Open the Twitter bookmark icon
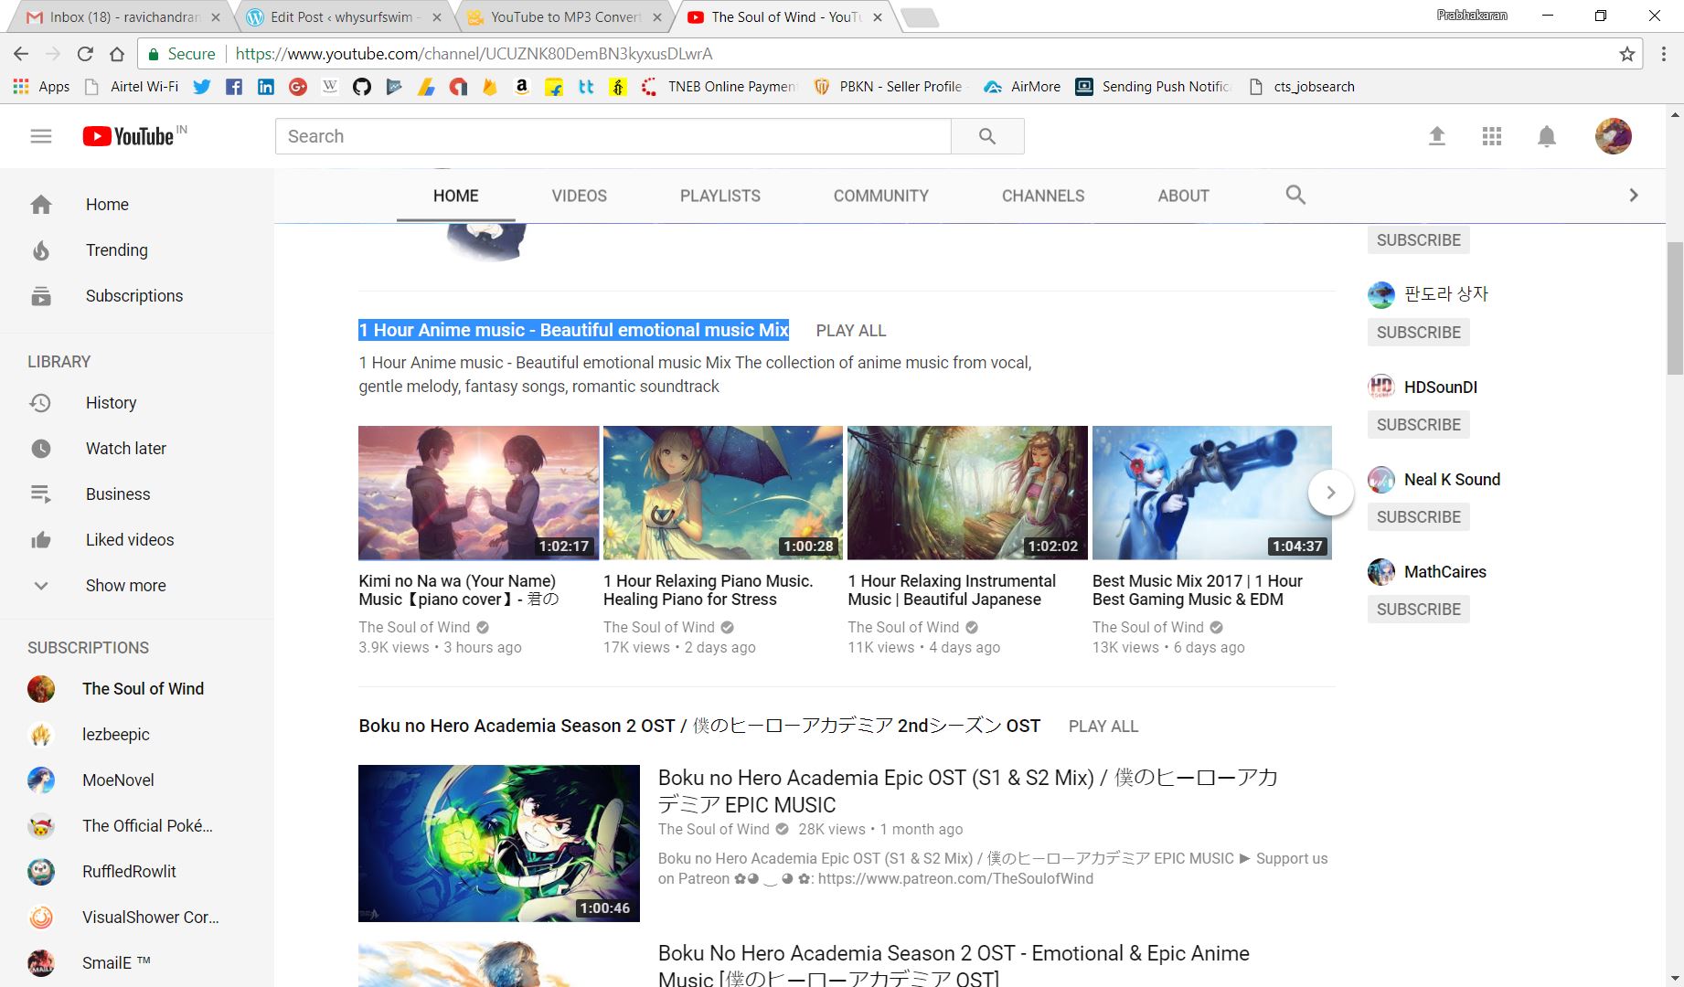 (202, 86)
